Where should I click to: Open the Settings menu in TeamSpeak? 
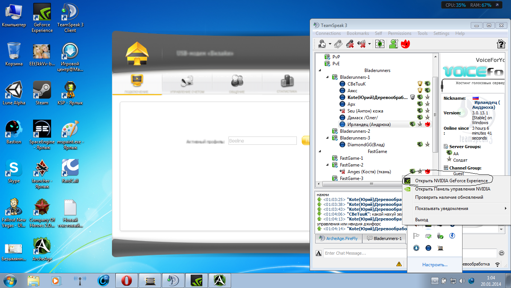[441, 33]
